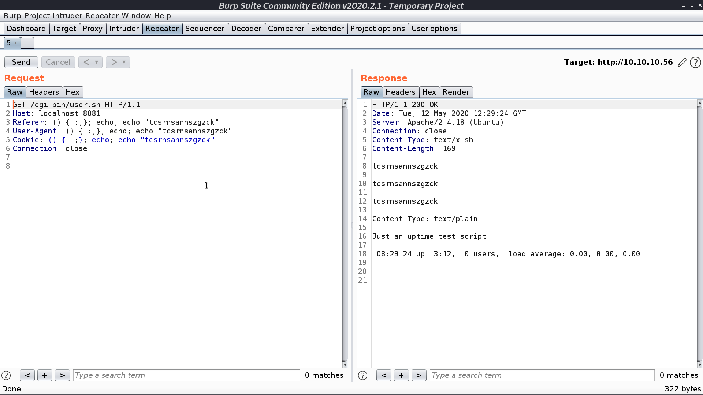Click the uptime load average output line
Viewport: 703px width, 395px height.
[508, 254]
